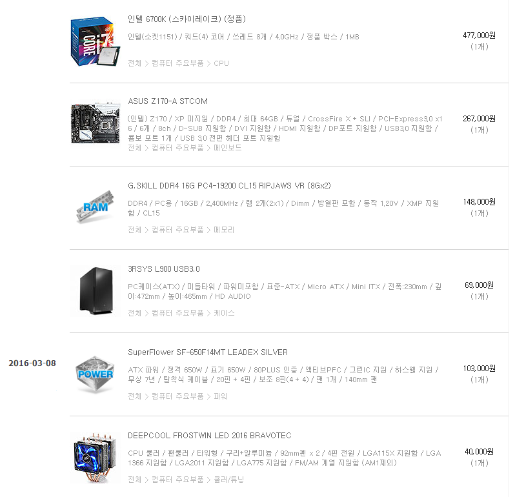Screen dimensions: 515x497
Task: Go to the 메인보드 category breadcrumb
Action: tap(228, 148)
